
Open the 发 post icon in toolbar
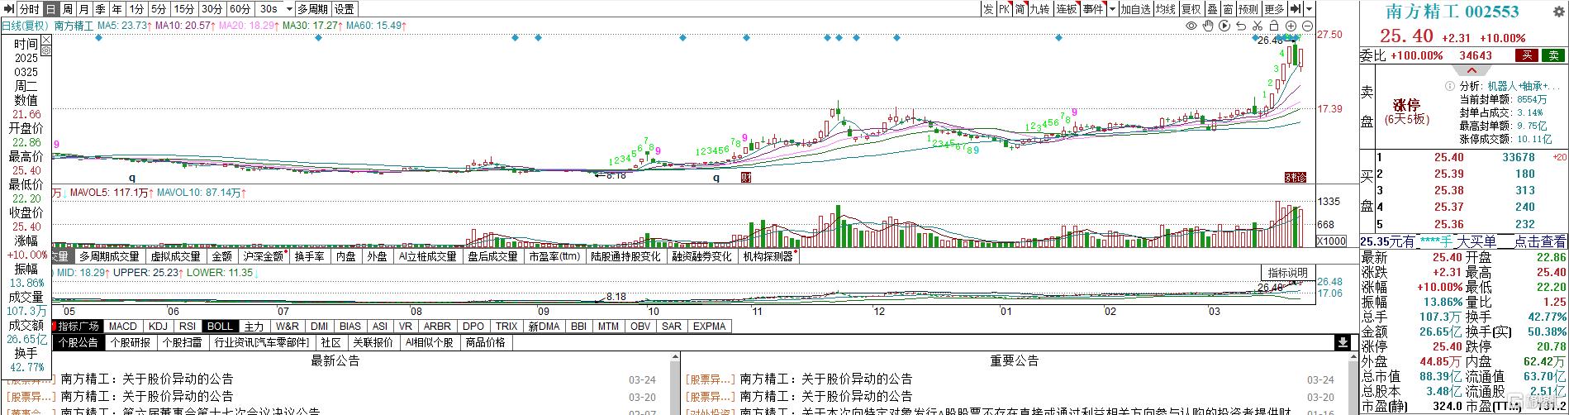pos(989,9)
